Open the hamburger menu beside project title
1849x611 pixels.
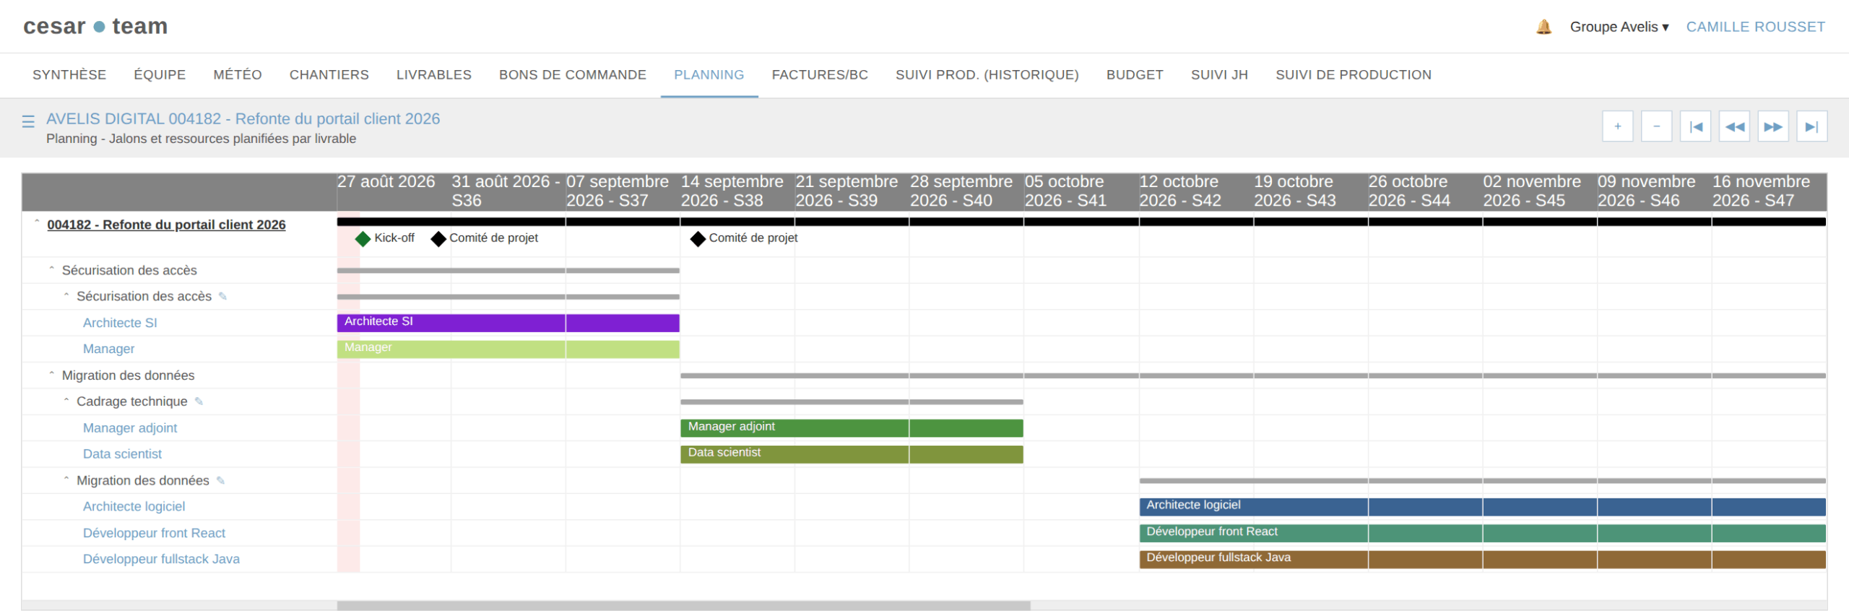pyautogui.click(x=28, y=121)
